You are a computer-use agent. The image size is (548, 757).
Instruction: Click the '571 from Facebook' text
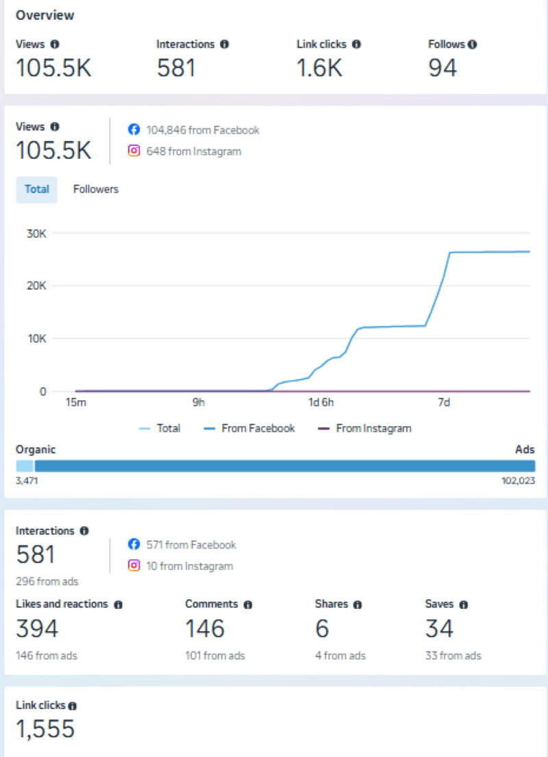point(191,545)
